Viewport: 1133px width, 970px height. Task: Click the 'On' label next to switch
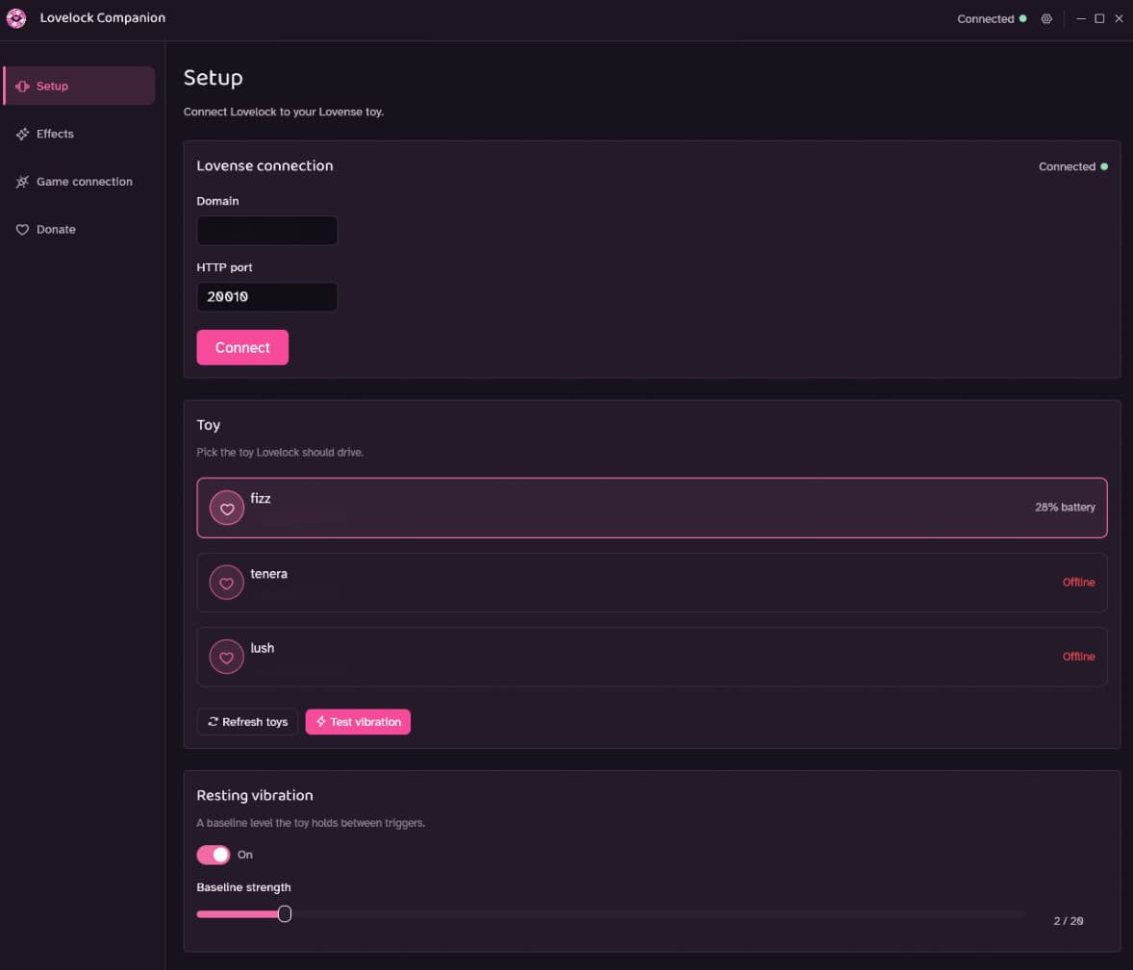245,855
